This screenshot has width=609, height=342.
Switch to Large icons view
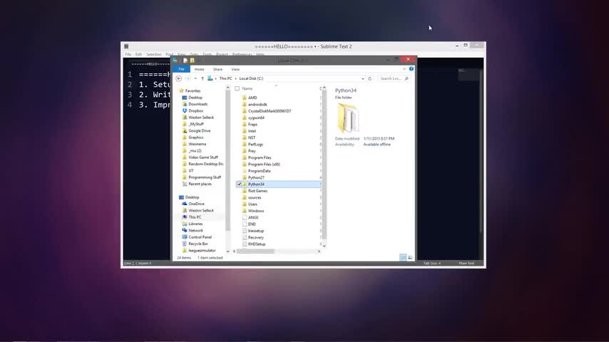(x=410, y=257)
